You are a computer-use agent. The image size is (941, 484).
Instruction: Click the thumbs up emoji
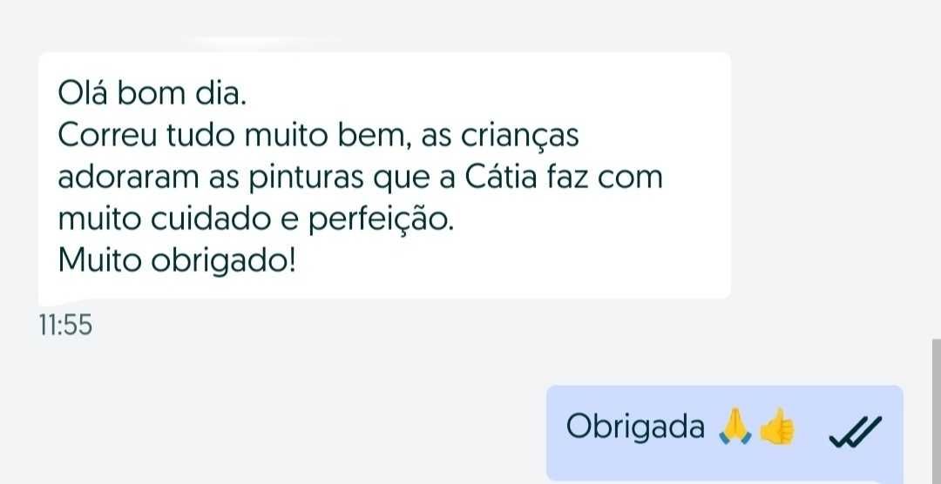[777, 428]
